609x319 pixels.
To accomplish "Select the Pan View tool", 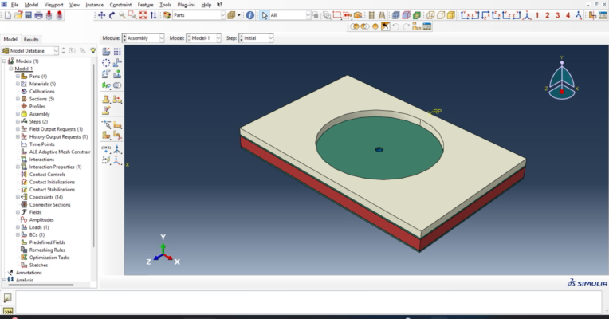I will [x=101, y=15].
